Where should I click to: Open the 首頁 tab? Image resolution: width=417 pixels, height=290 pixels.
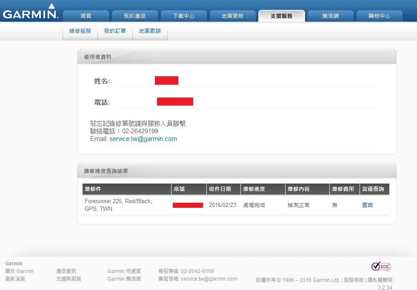86,16
